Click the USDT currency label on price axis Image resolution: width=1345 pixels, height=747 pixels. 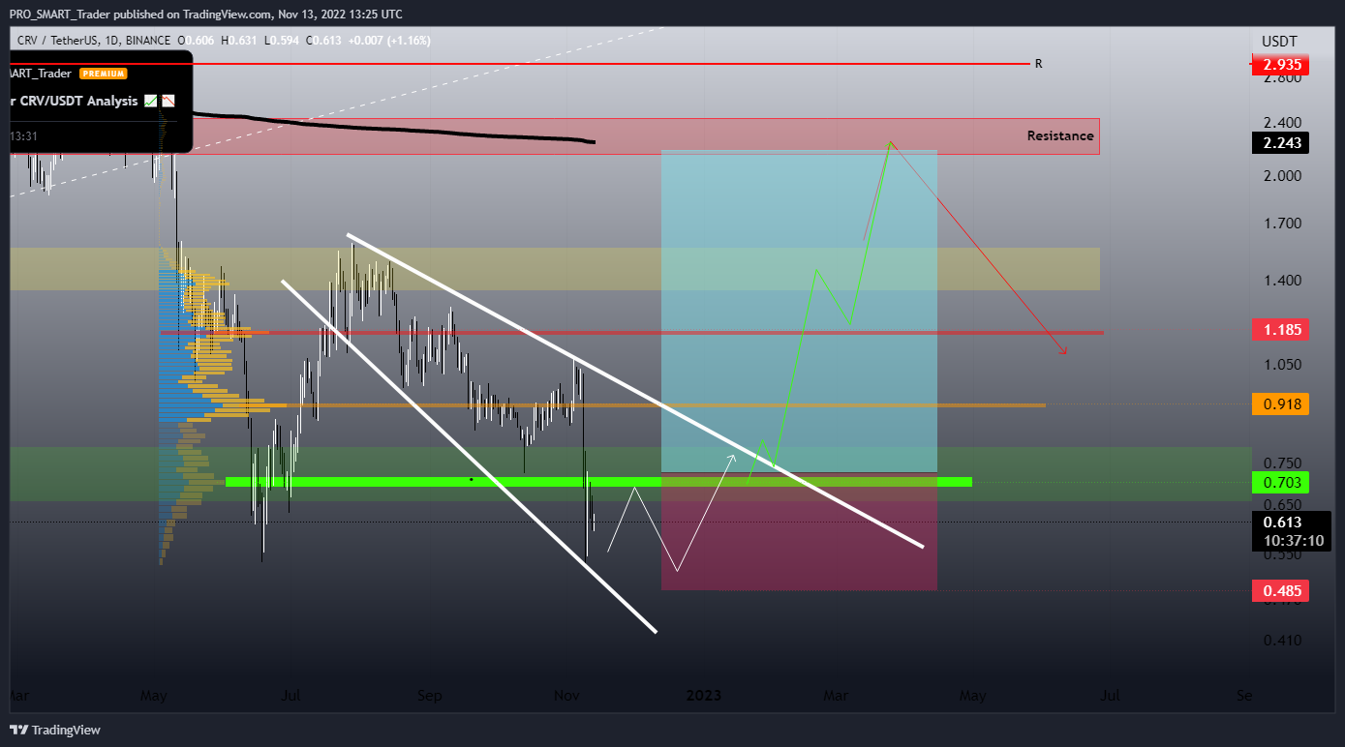[1279, 41]
